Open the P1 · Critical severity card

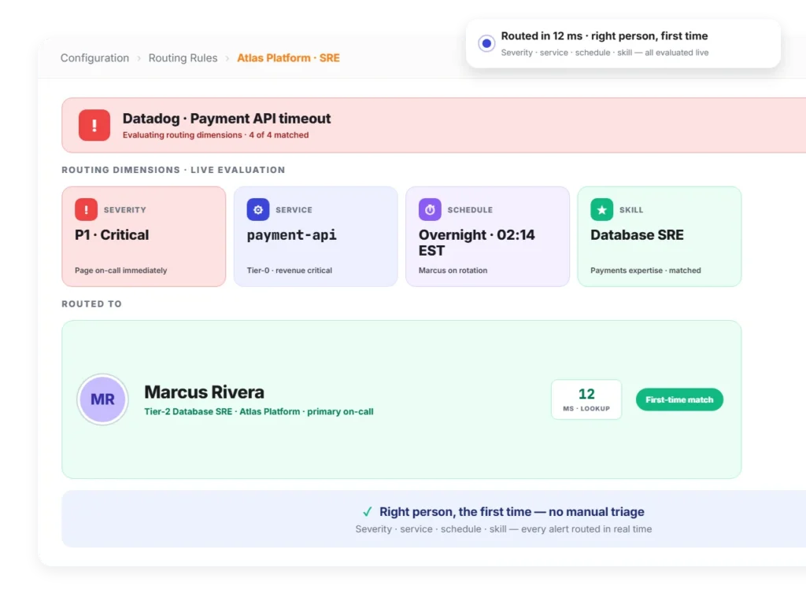coord(144,236)
